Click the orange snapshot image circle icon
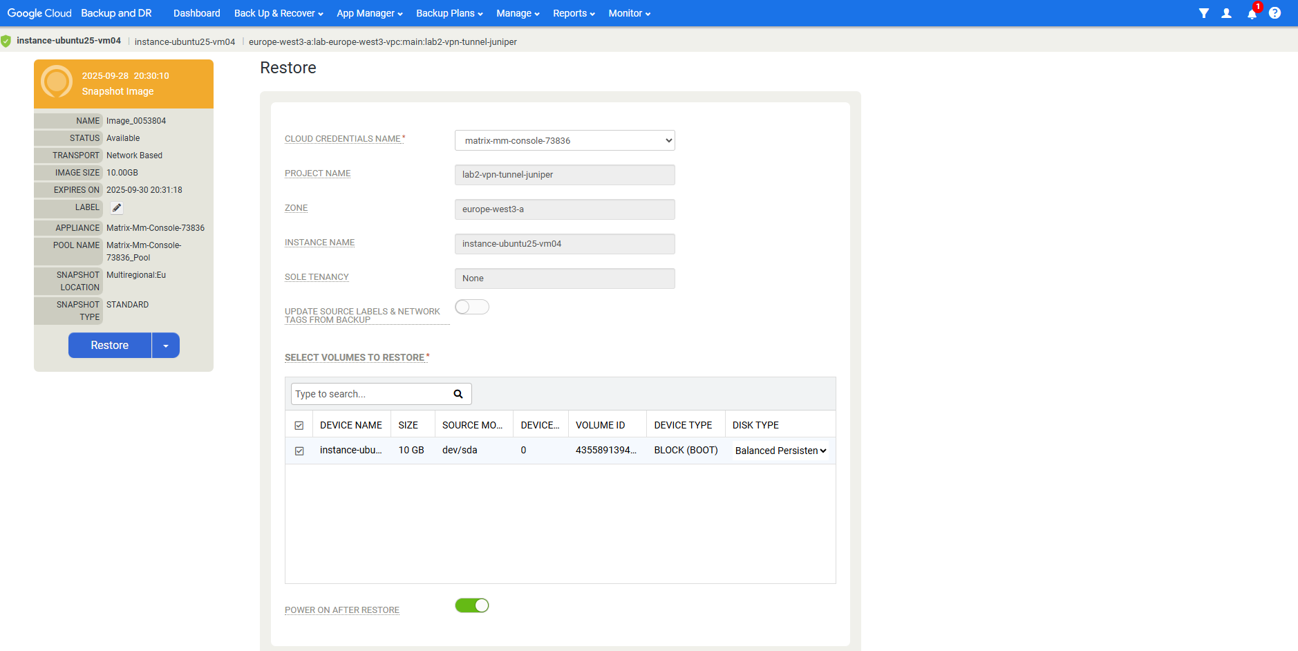This screenshot has width=1298, height=651. (x=57, y=82)
